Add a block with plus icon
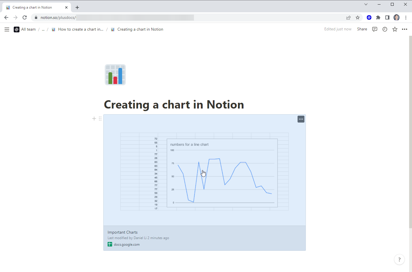This screenshot has height=272, width=412. (94, 119)
